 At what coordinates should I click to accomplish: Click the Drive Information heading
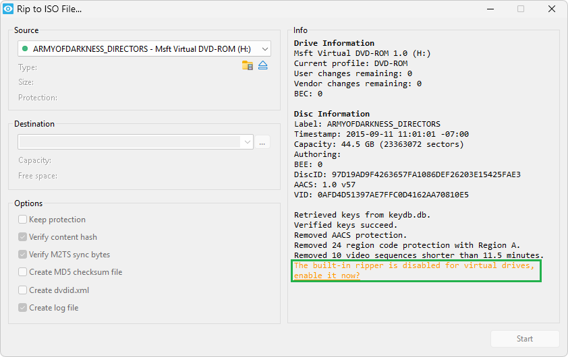pyautogui.click(x=334, y=43)
